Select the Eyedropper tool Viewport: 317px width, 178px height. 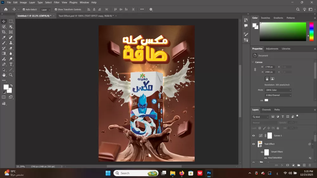(3, 38)
